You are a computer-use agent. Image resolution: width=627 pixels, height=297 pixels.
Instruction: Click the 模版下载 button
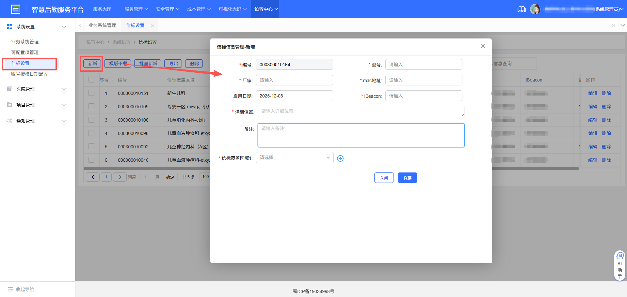(118, 63)
